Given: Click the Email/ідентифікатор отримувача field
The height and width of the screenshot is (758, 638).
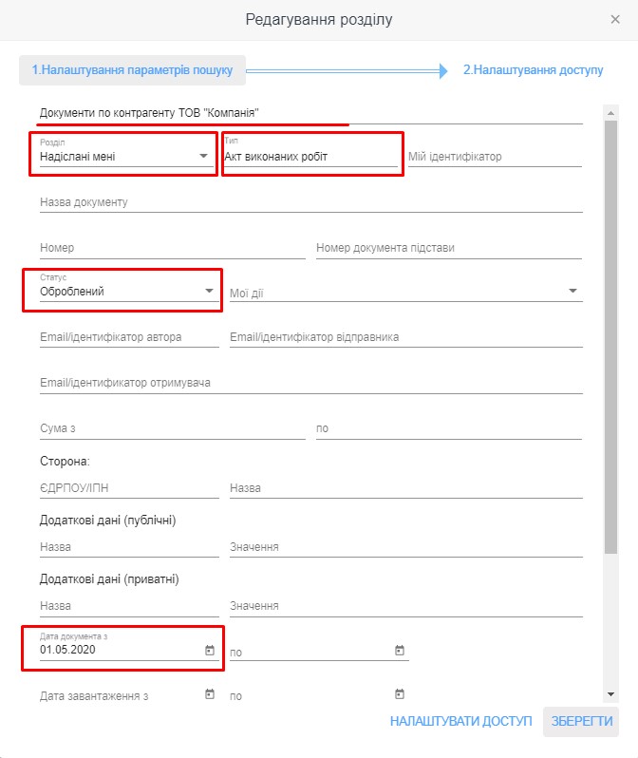Looking at the screenshot, I should (310, 383).
